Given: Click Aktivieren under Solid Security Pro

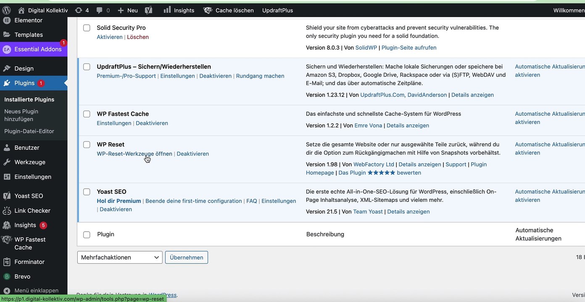Looking at the screenshot, I should 110,37.
